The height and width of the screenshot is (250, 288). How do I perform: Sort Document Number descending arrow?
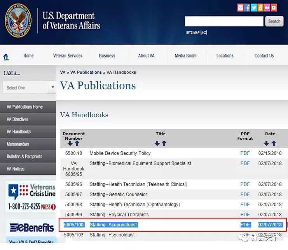(x=70, y=143)
